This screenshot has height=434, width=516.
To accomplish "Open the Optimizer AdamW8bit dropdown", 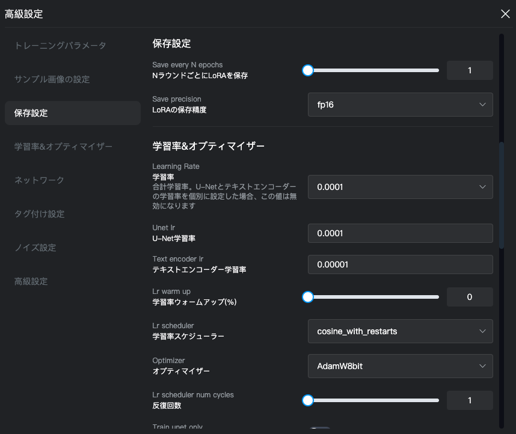I will tap(400, 366).
